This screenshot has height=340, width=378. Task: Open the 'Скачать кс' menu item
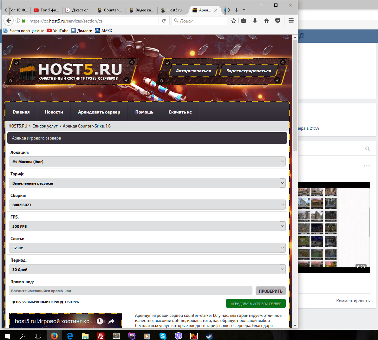click(x=180, y=112)
